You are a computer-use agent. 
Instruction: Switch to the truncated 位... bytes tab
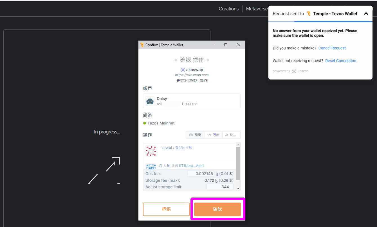[x=232, y=135]
